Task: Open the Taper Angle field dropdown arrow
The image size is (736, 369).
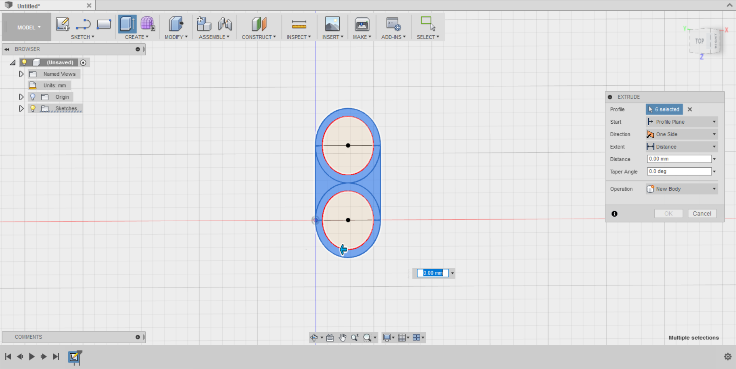Action: [715, 171]
